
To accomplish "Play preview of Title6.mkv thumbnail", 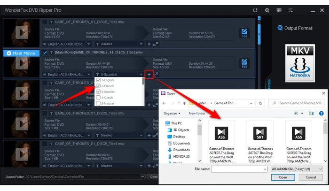I will (x=22, y=154).
